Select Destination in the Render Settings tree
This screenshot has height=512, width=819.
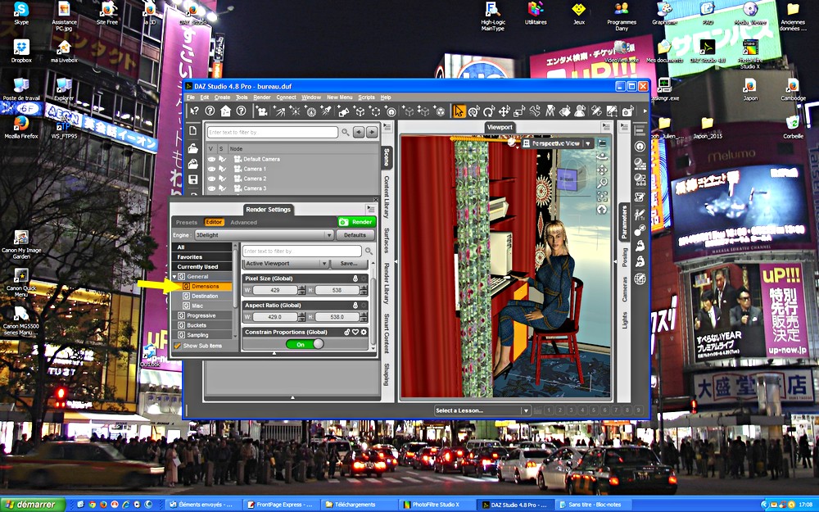click(205, 297)
